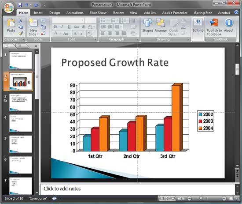
Task: Click zoom in plus button
Action: tap(224, 198)
